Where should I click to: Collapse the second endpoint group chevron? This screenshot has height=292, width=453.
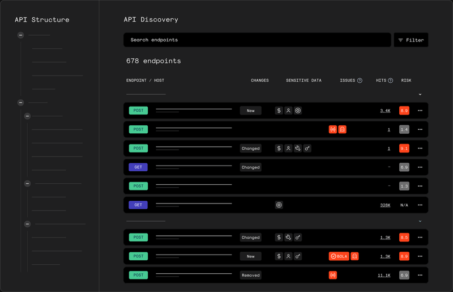[x=420, y=221]
